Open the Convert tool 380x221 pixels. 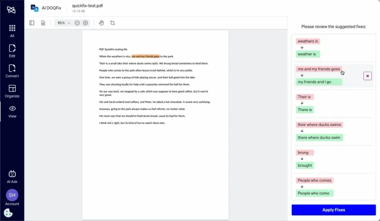coord(12,71)
